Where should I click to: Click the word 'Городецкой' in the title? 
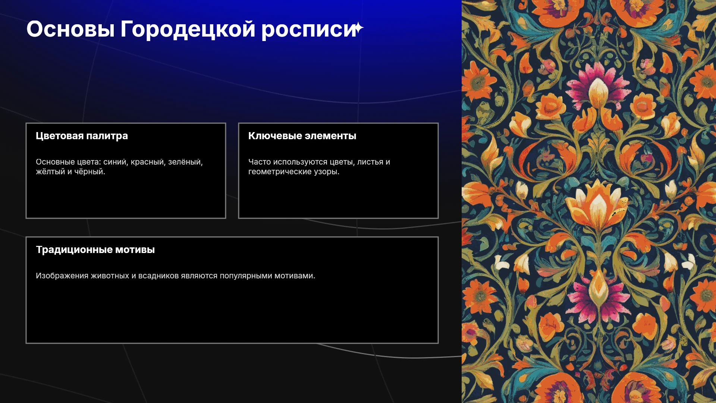pos(188,29)
